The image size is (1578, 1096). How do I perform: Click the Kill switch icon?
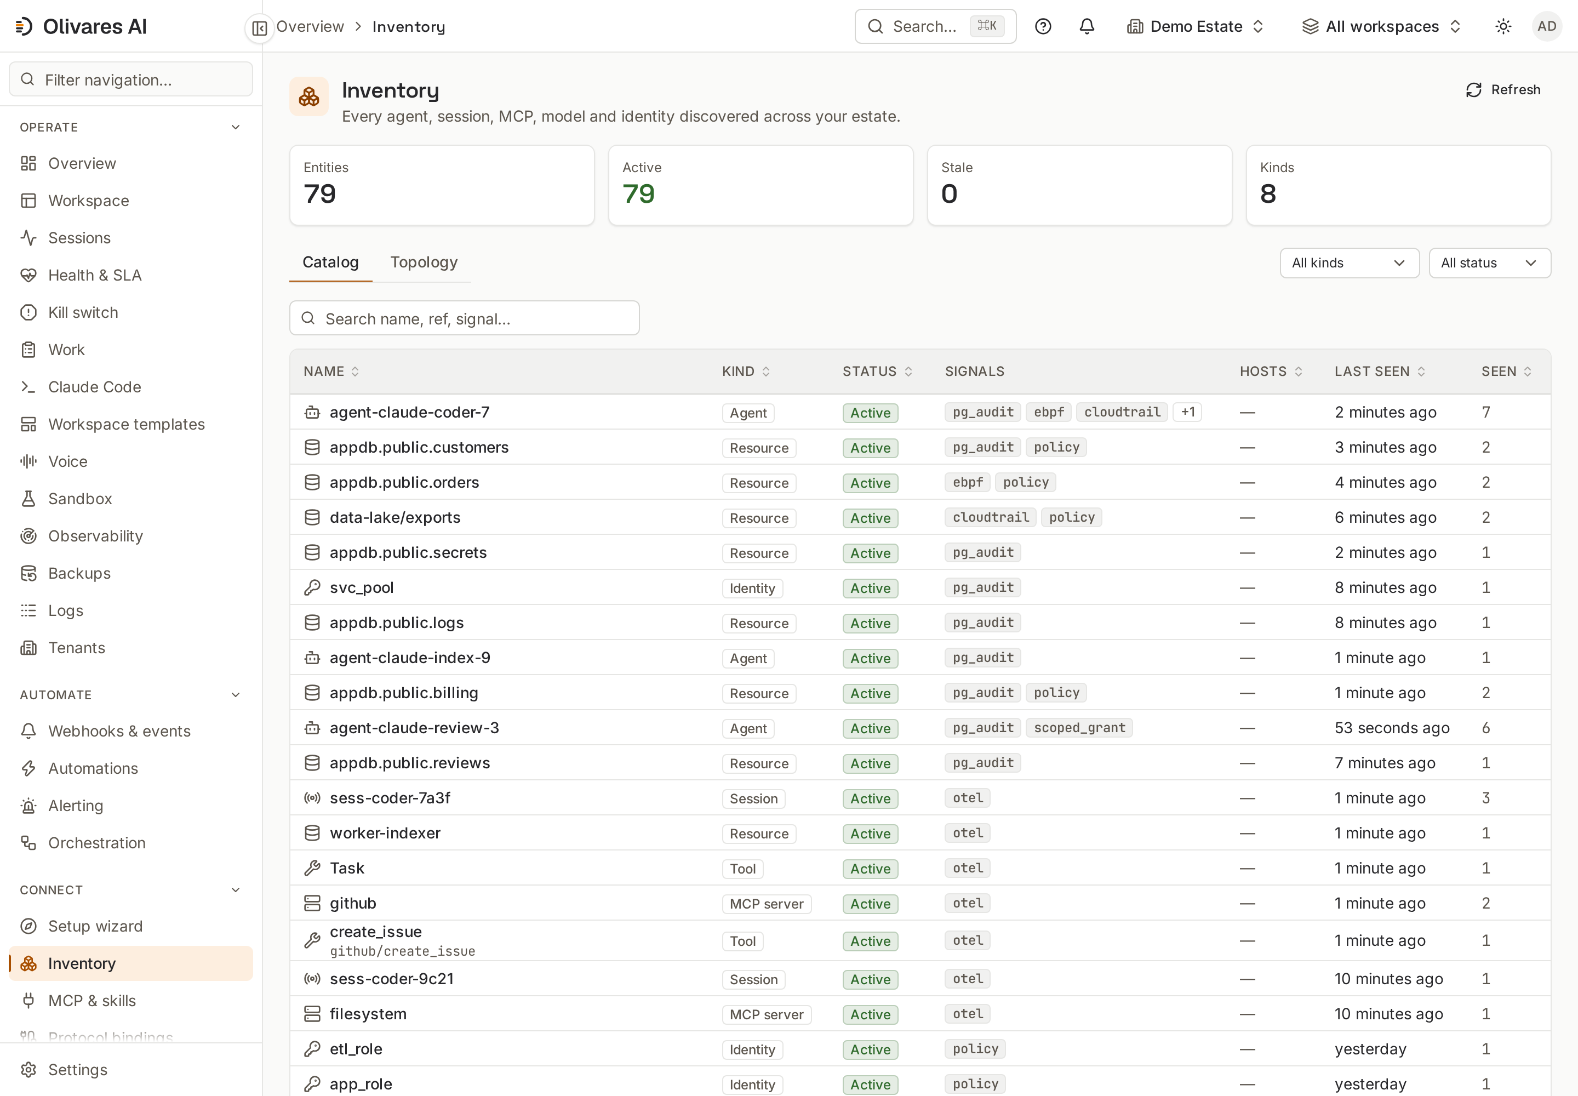click(x=28, y=312)
